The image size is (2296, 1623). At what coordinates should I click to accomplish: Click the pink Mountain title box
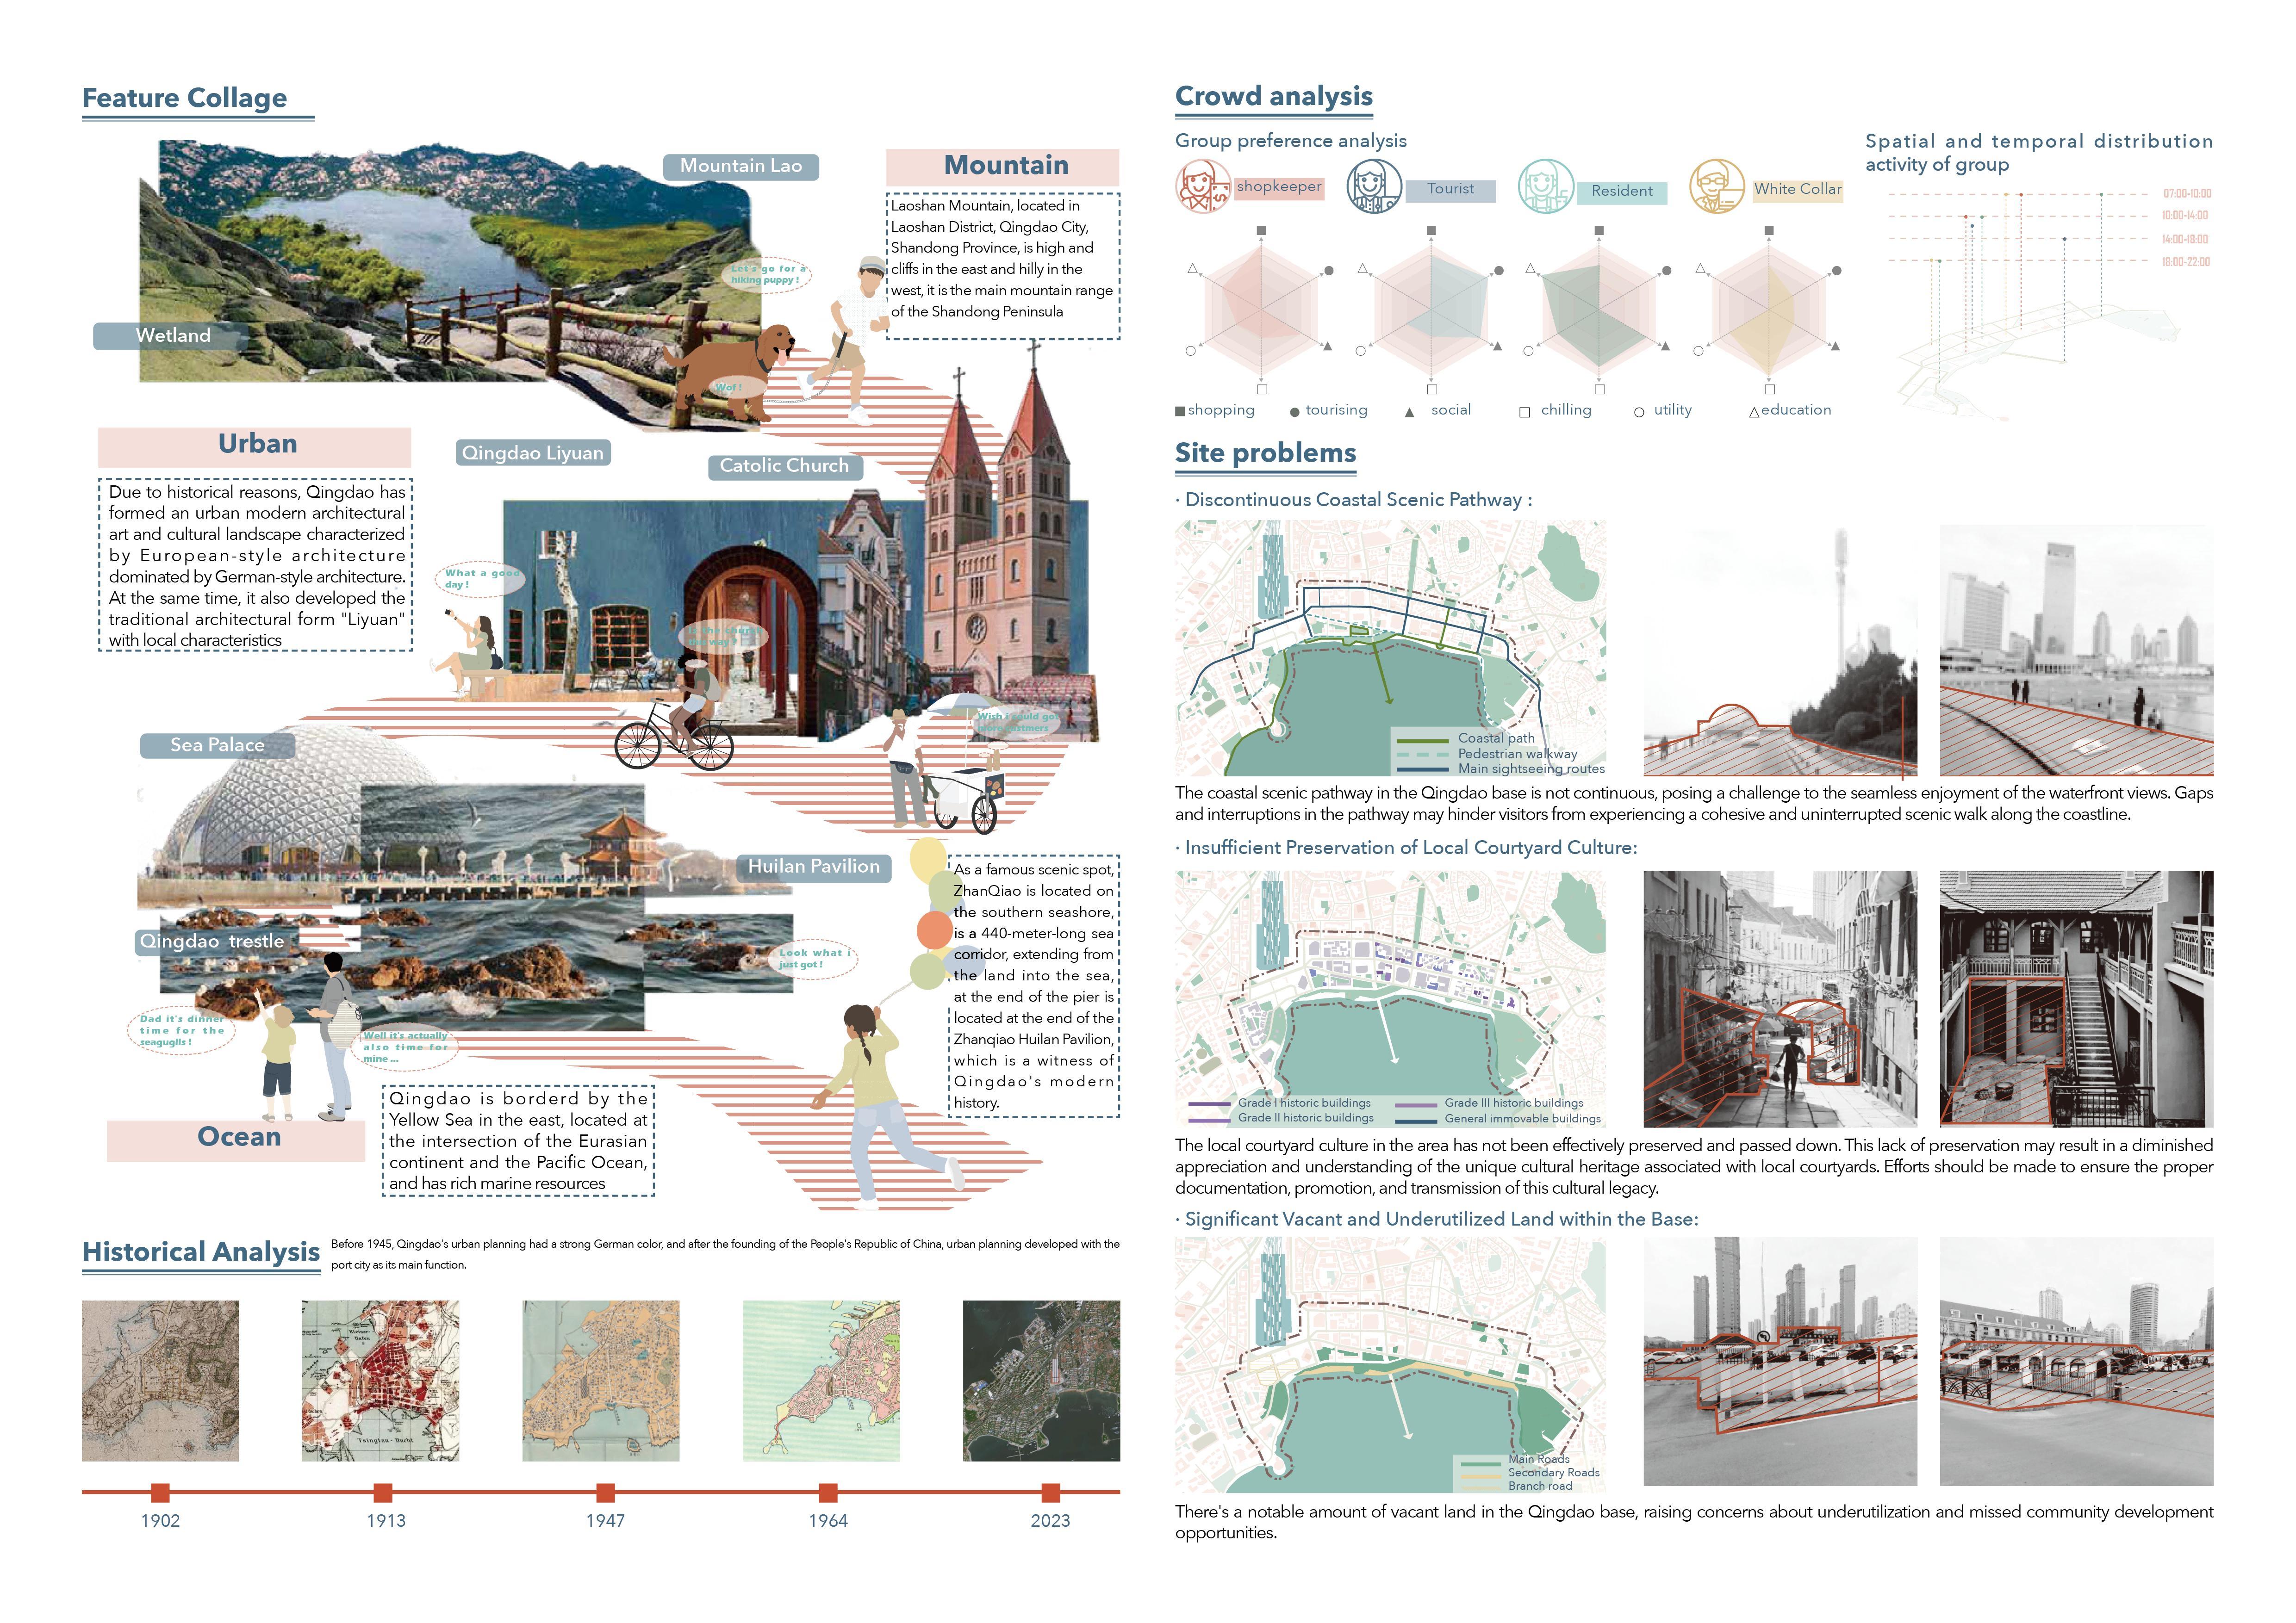click(1003, 166)
